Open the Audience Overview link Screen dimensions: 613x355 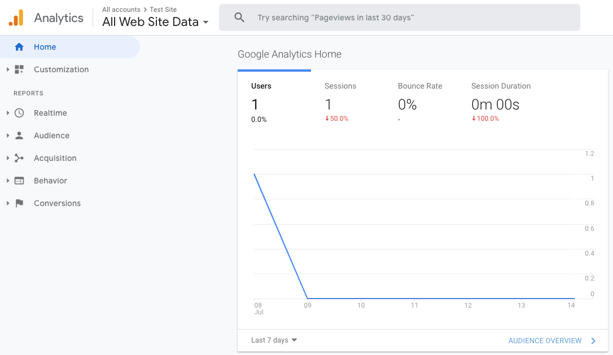coord(545,340)
